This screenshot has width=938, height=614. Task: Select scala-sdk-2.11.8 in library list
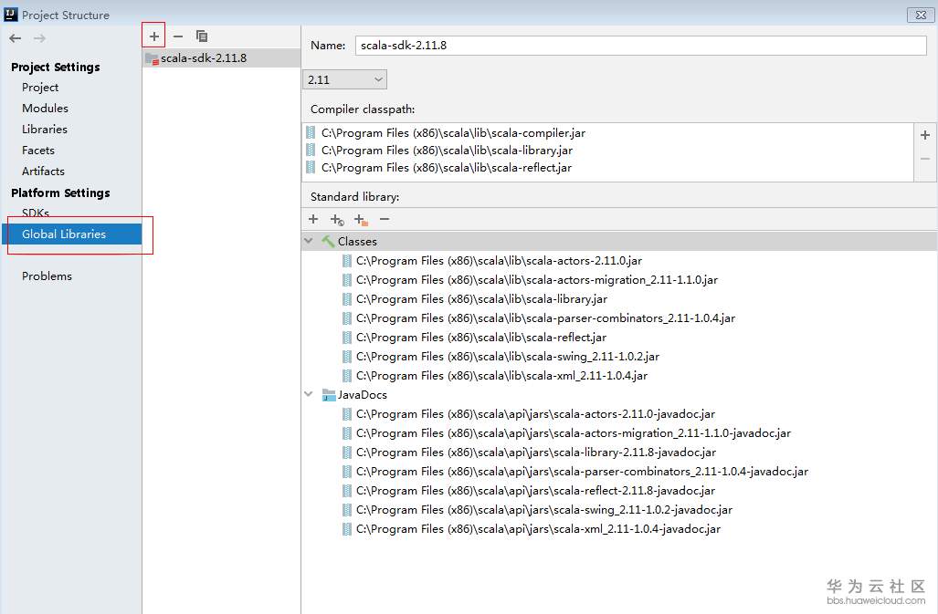pyautogui.click(x=221, y=58)
